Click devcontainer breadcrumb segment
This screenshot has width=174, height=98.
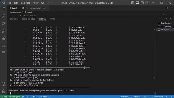click(15, 13)
